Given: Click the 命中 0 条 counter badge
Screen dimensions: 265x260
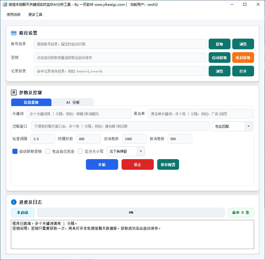Looking at the screenshot, I should (x=241, y=212).
